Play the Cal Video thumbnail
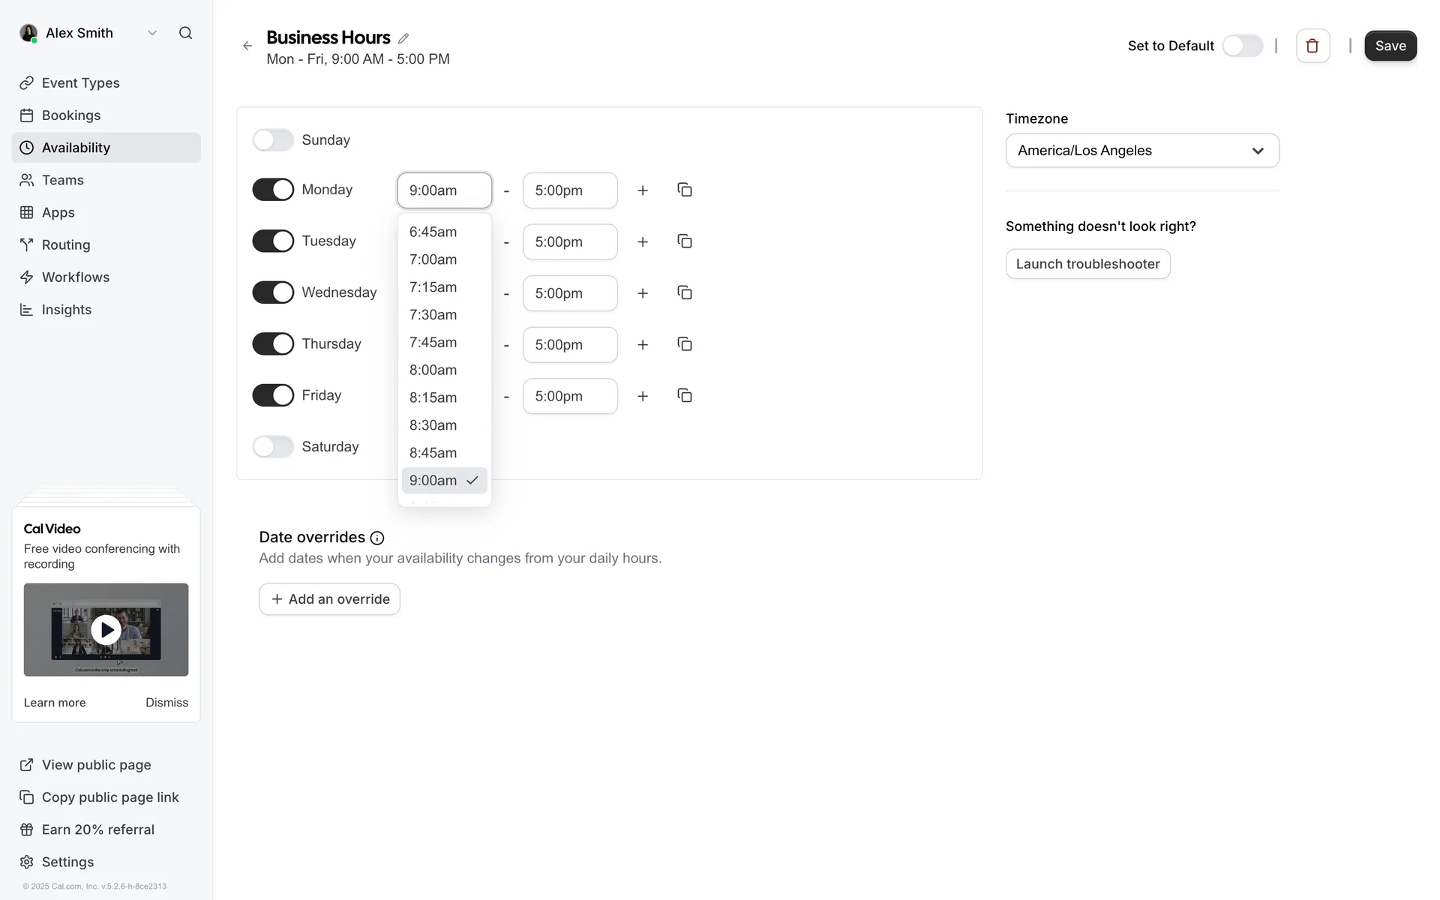The width and height of the screenshot is (1440, 900). point(106,630)
